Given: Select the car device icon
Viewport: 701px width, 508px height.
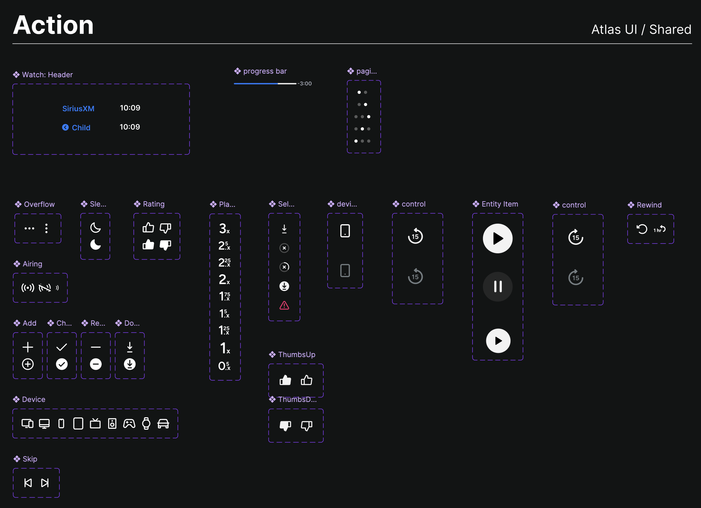Looking at the screenshot, I should click(x=163, y=424).
